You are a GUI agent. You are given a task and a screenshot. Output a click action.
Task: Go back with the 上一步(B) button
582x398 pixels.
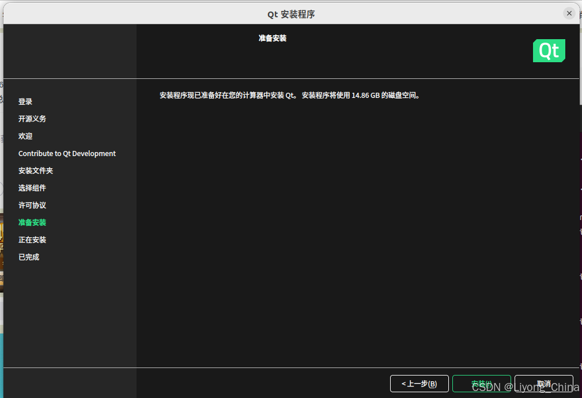click(420, 384)
